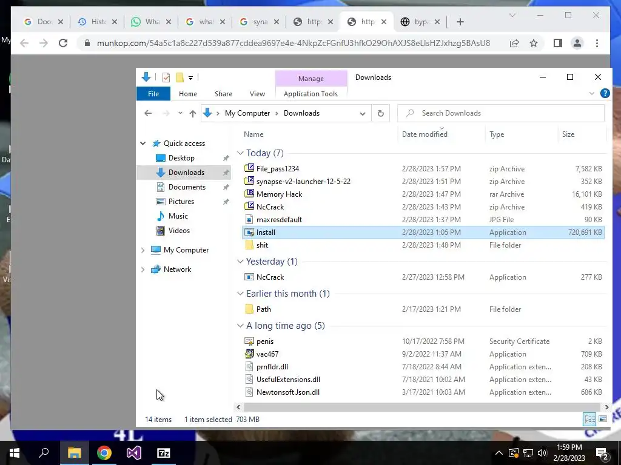Show hidden system tray icons
Image resolution: width=621 pixels, height=465 pixels.
click(499, 453)
